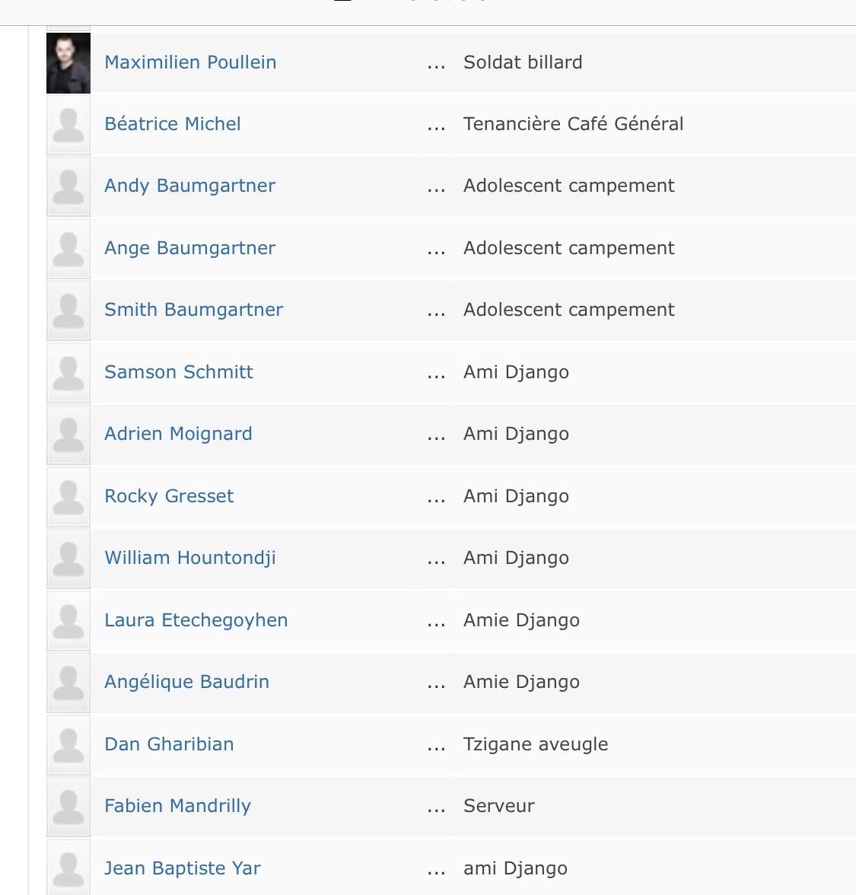Click avatar placeholder for Laura Etechegoyhen

[68, 621]
